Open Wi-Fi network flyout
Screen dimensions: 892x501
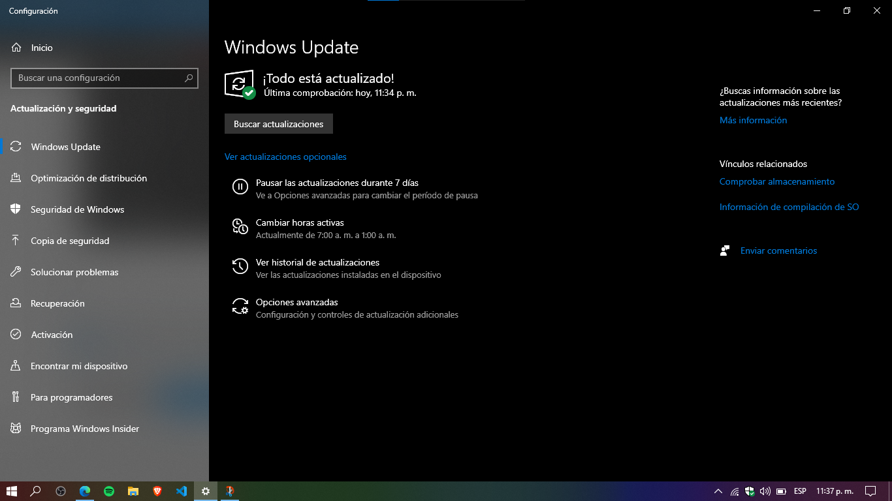(735, 491)
